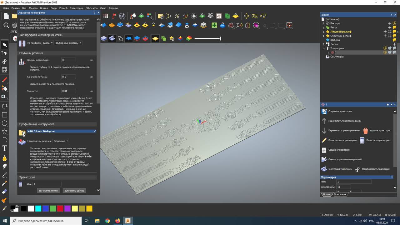Click the white relief detail slider in view bar
Screen dimensions: 400x225
click(x=207, y=38)
